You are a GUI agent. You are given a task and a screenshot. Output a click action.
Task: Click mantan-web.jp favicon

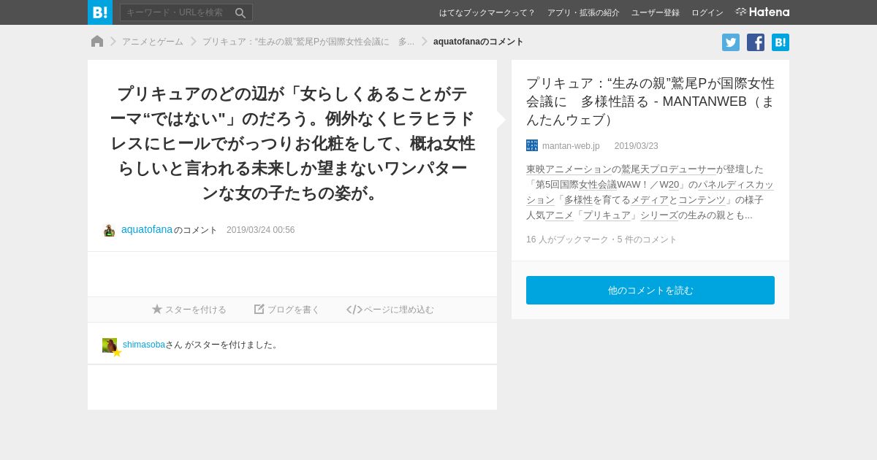pos(532,145)
